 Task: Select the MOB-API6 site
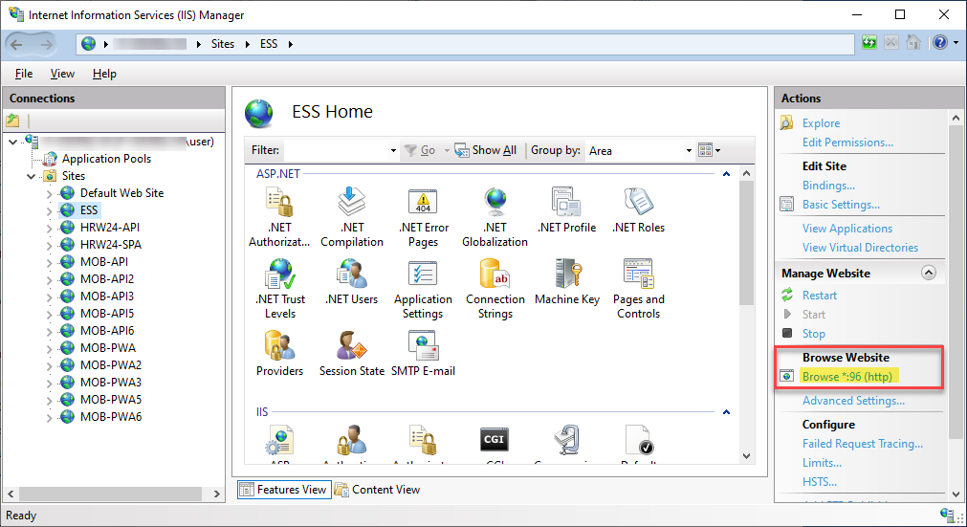(107, 330)
